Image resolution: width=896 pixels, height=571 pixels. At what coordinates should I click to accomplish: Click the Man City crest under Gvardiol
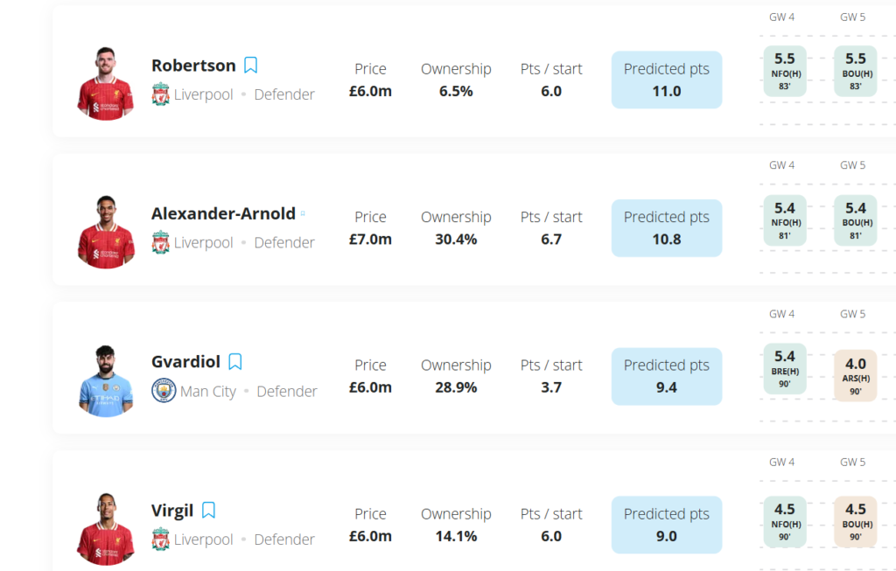coord(164,391)
